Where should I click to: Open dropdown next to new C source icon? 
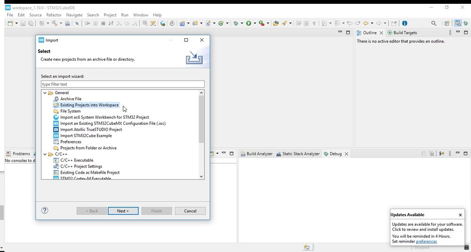pos(214,24)
